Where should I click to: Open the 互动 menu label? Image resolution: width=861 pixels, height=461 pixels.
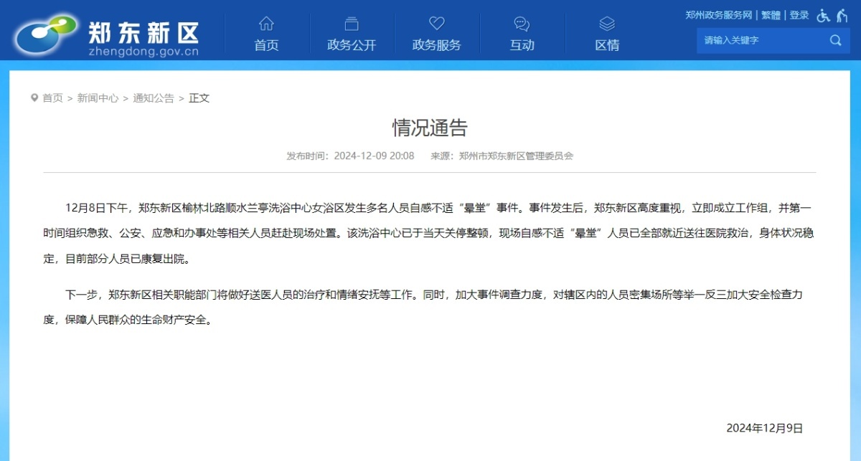click(x=522, y=45)
